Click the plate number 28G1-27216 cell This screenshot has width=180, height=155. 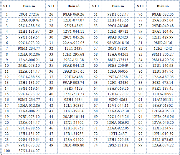click(29, 14)
